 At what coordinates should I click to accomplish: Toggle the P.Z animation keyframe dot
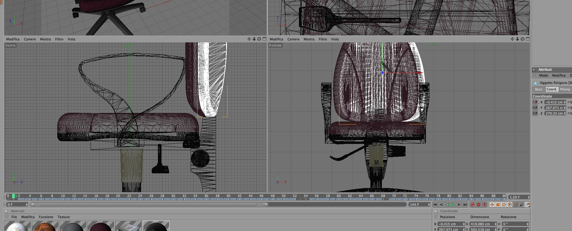(x=534, y=113)
